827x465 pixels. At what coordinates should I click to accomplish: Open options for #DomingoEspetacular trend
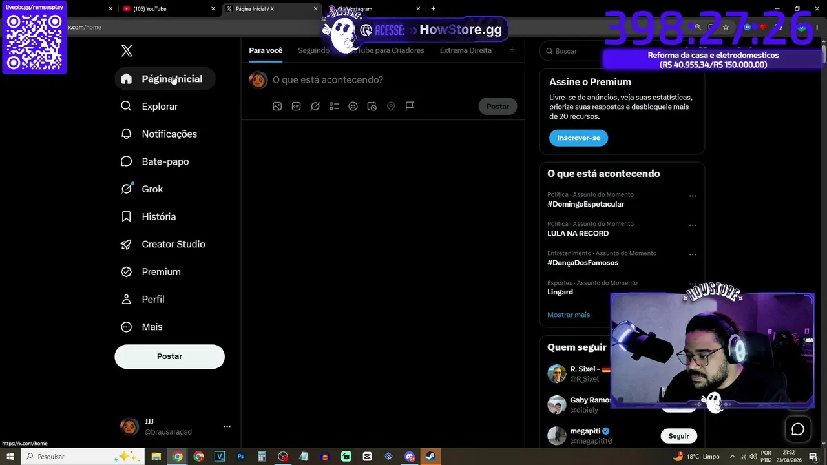point(693,196)
